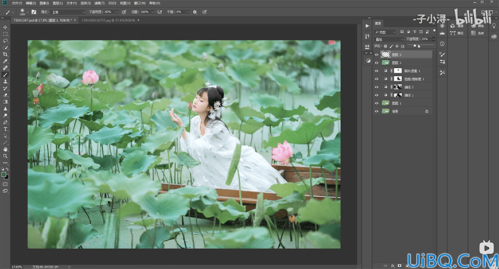
Task: Open the layer filter 类型 dropdown
Action: click(385, 32)
